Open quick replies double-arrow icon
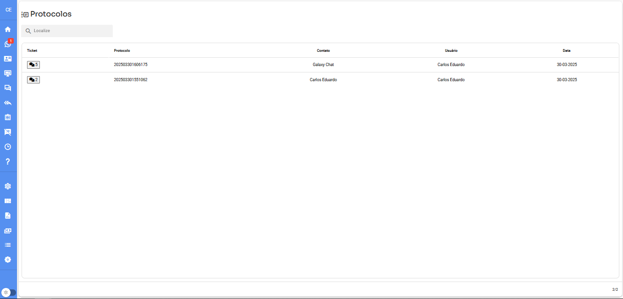 (x=8, y=103)
